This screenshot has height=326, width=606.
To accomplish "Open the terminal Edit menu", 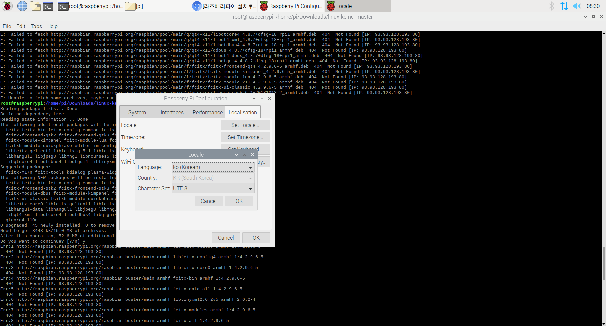I will point(21,26).
